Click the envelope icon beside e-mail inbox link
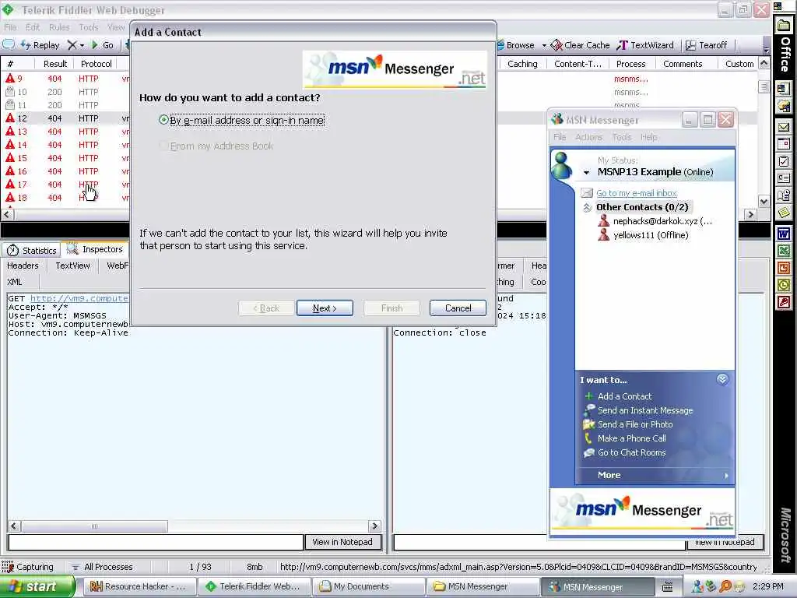 click(x=587, y=193)
